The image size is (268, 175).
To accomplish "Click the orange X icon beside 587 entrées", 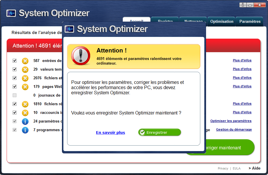I will point(25,61).
